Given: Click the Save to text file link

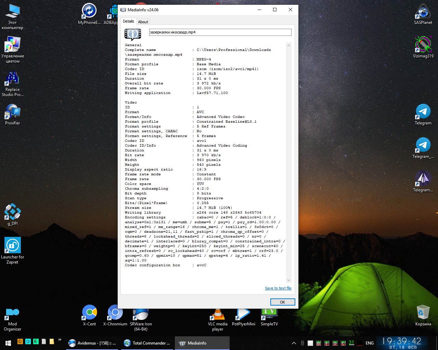Looking at the screenshot, I should (x=278, y=288).
